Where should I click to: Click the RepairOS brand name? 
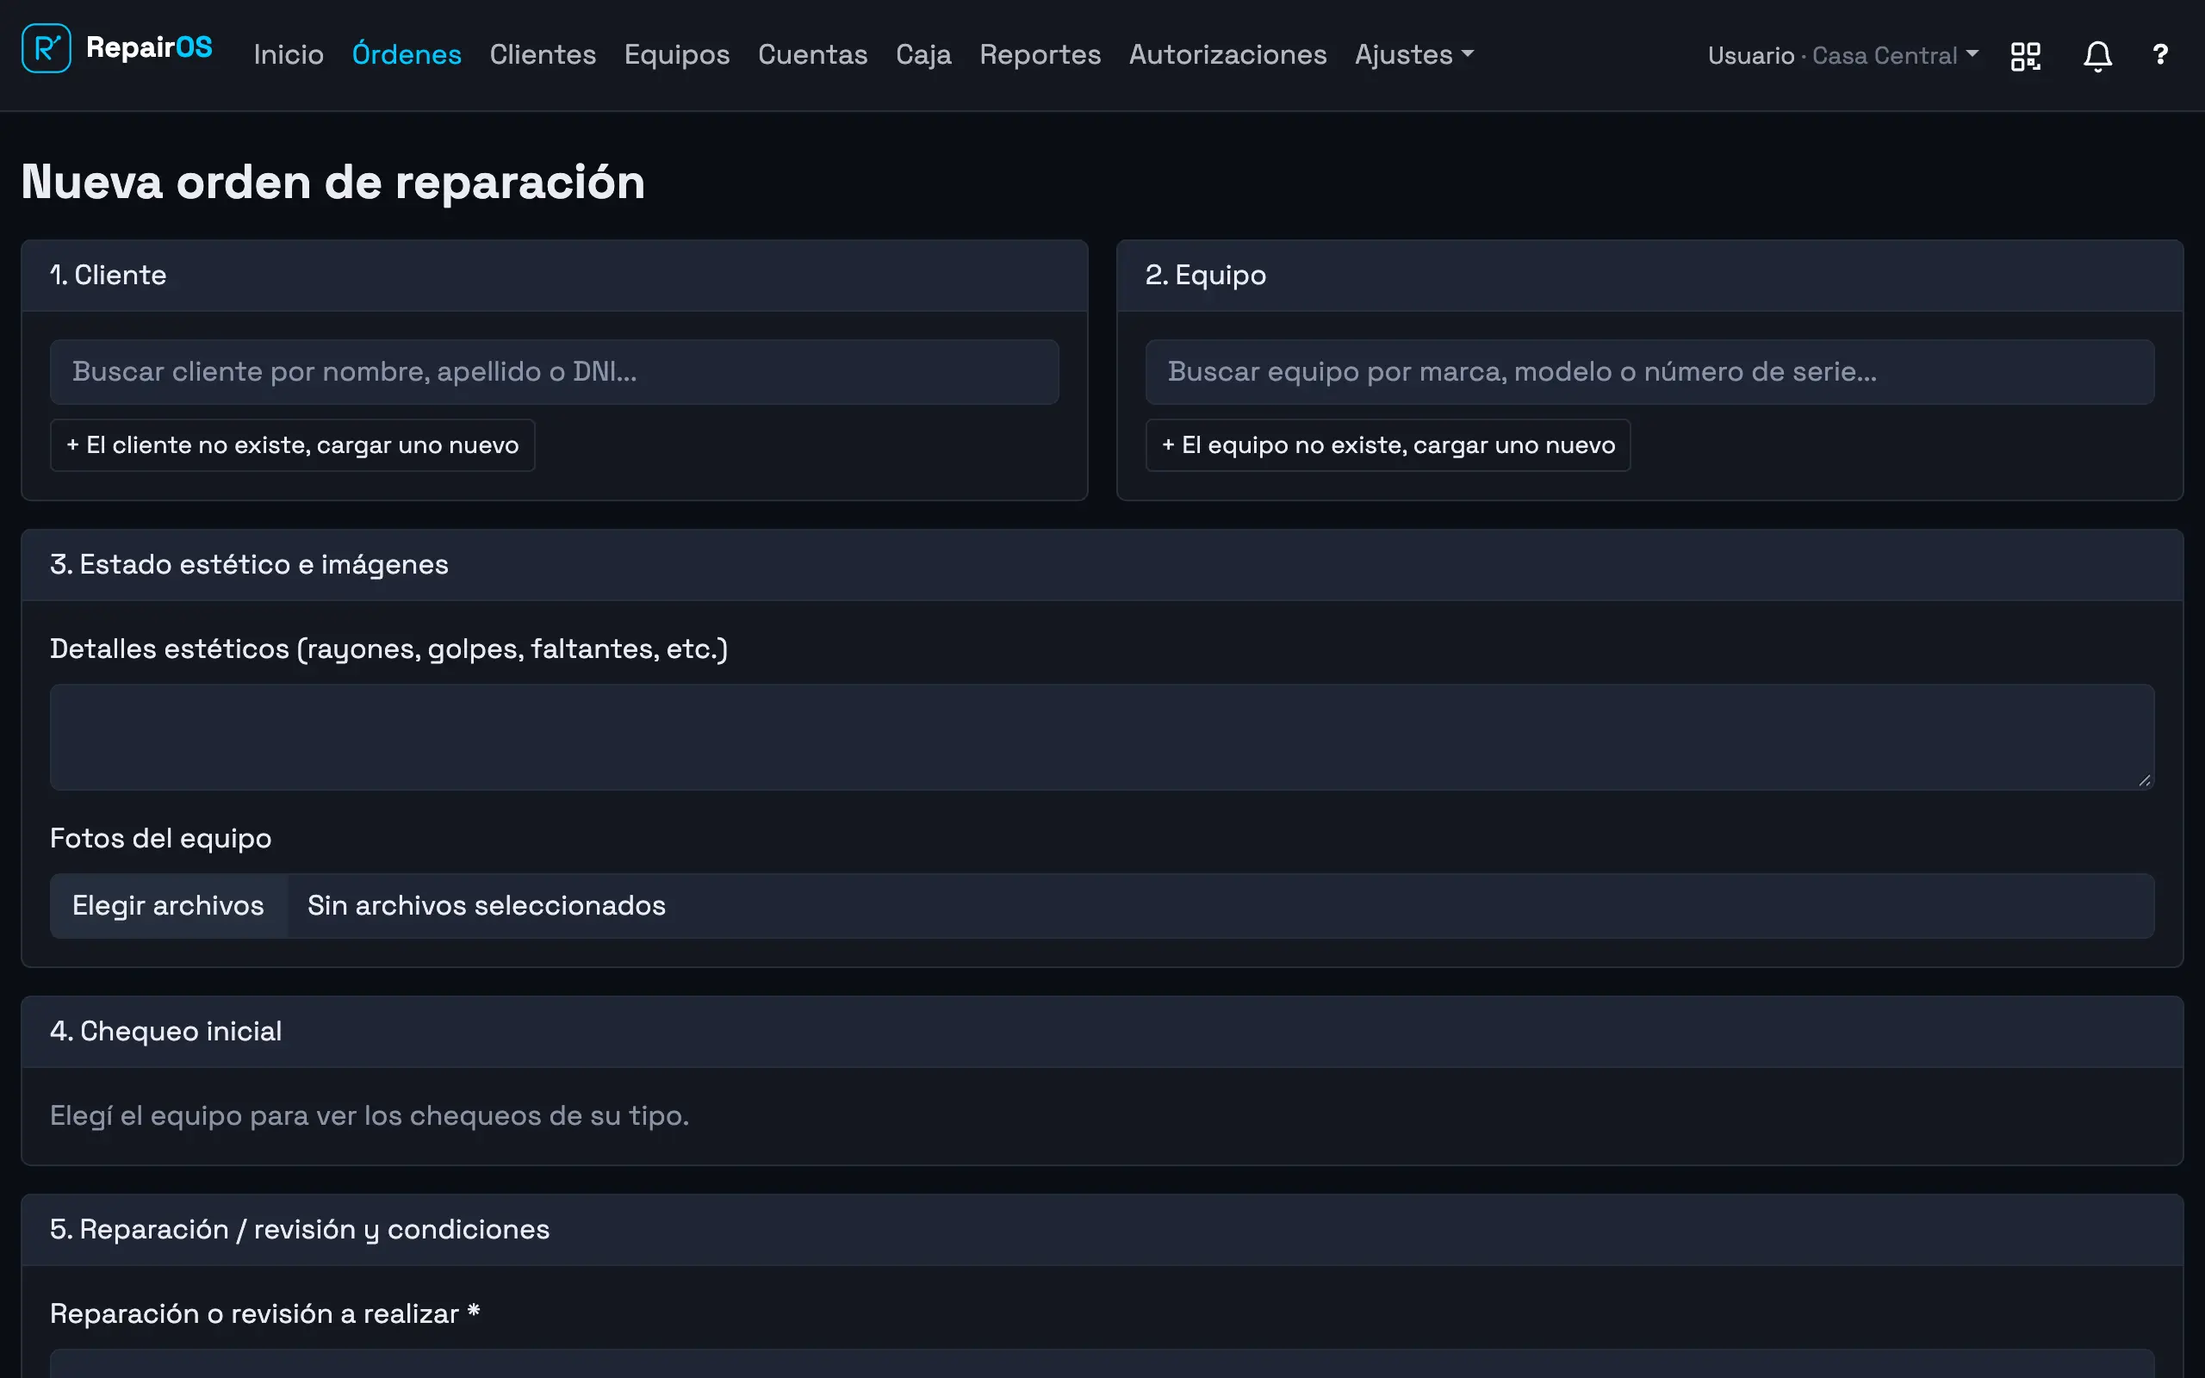click(x=148, y=47)
